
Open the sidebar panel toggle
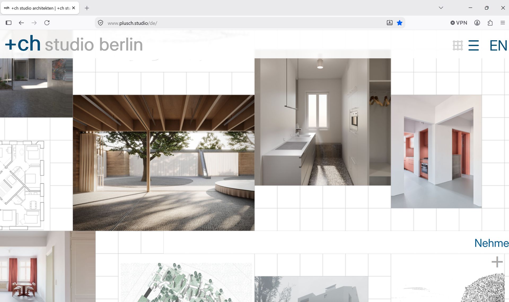coord(8,23)
